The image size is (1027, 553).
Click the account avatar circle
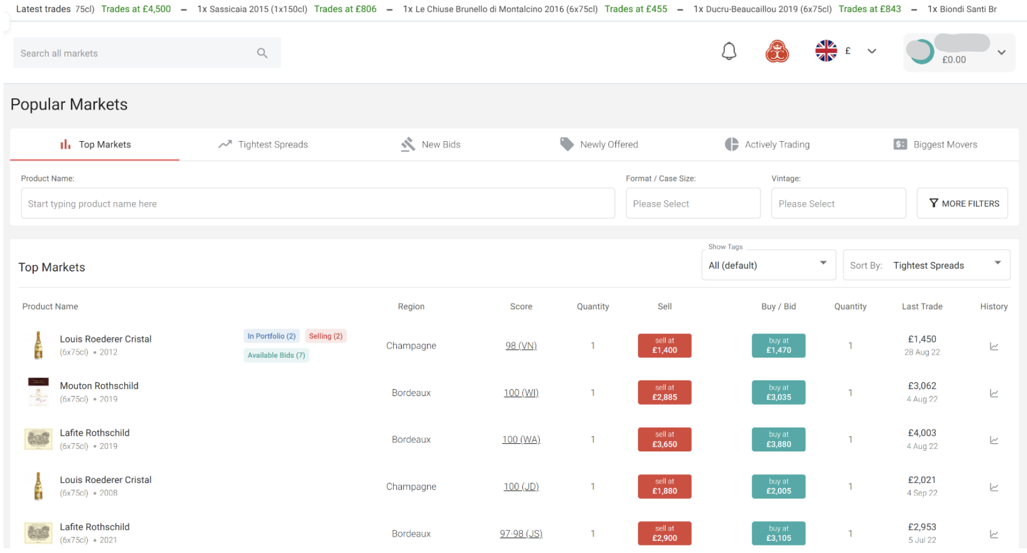pos(921,52)
